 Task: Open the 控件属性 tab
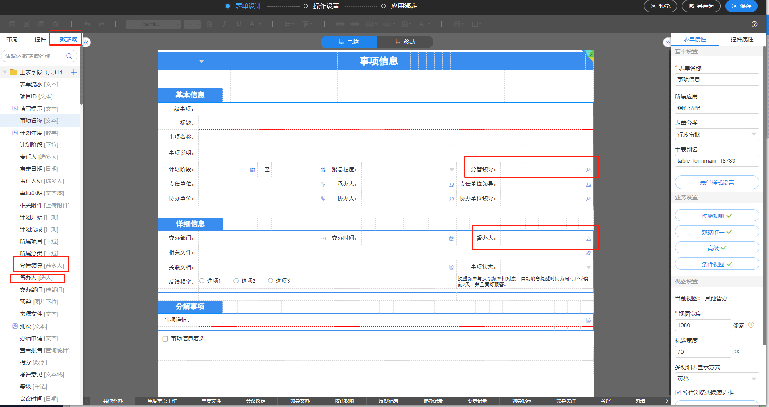(x=742, y=39)
